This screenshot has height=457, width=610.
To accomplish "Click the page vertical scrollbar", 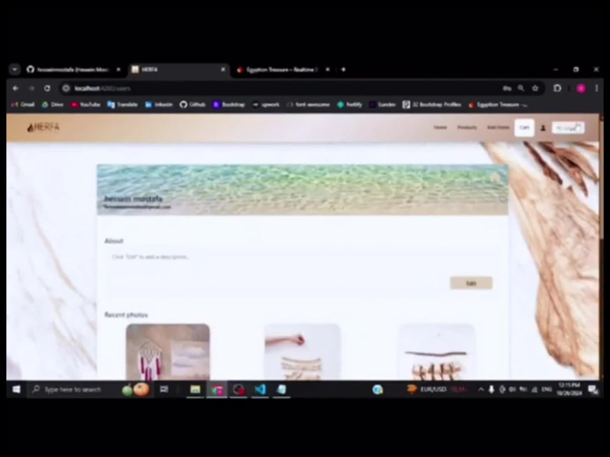I will (x=601, y=179).
